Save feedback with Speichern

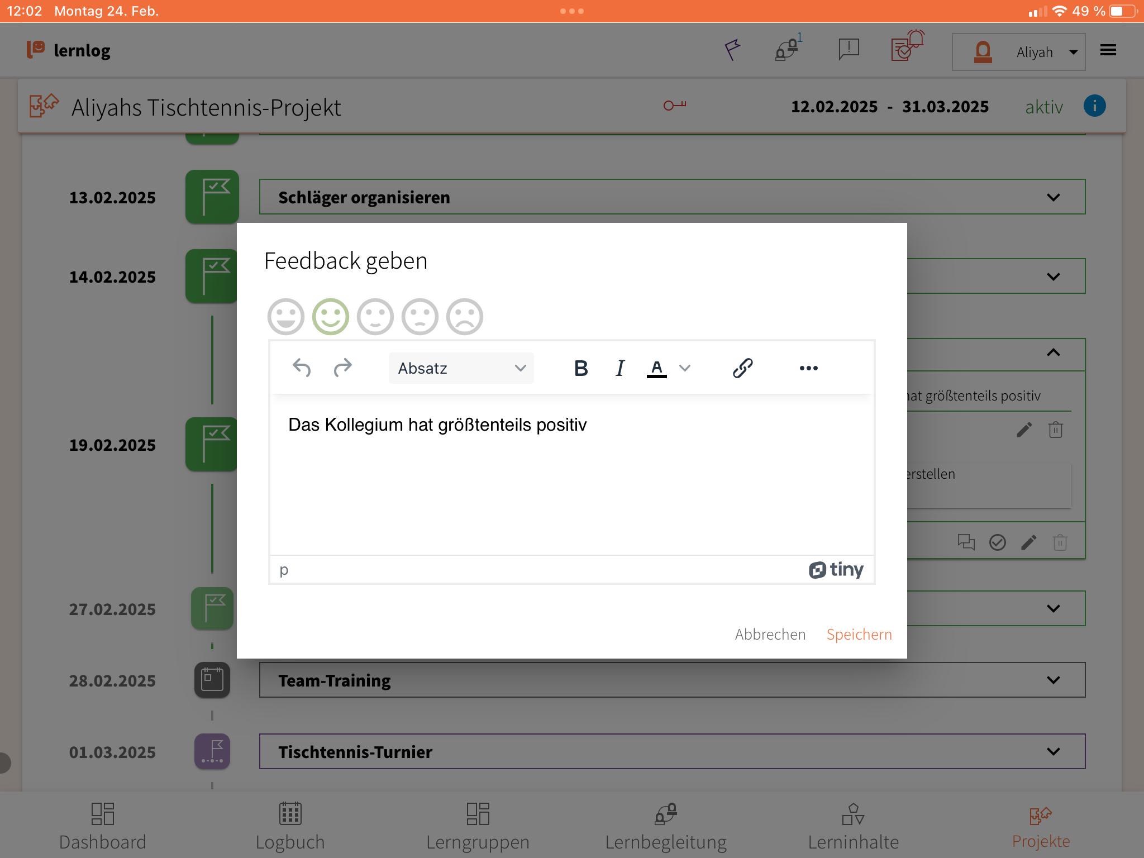859,635
